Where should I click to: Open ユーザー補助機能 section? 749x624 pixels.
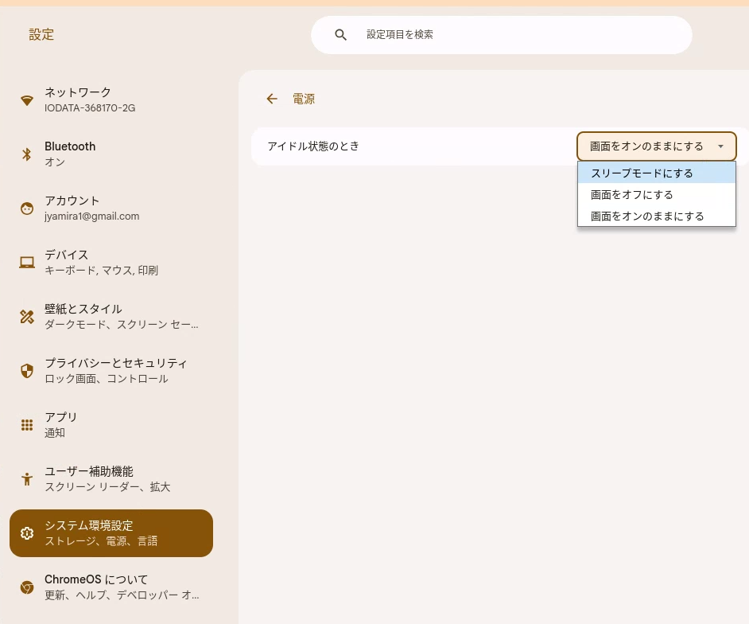coord(111,478)
